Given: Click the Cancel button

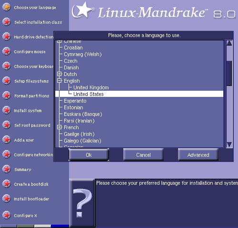Looking at the screenshot, I should 143,155.
